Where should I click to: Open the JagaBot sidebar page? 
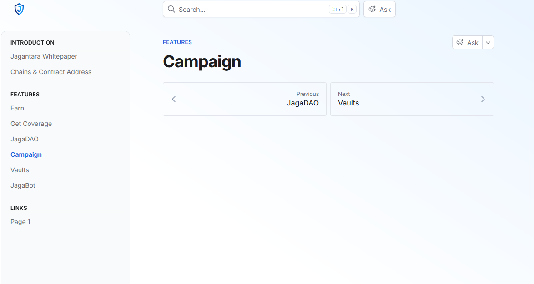23,185
